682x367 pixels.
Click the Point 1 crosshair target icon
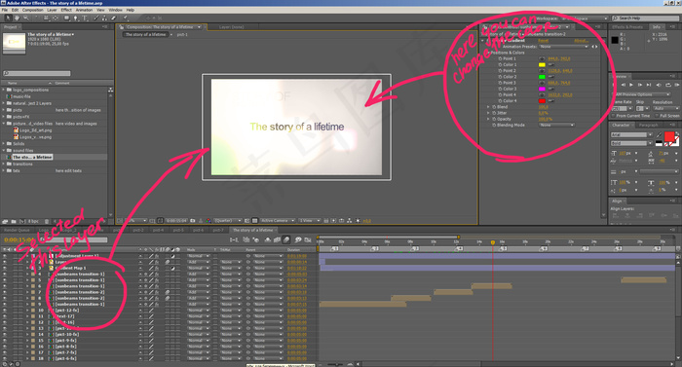coord(542,58)
